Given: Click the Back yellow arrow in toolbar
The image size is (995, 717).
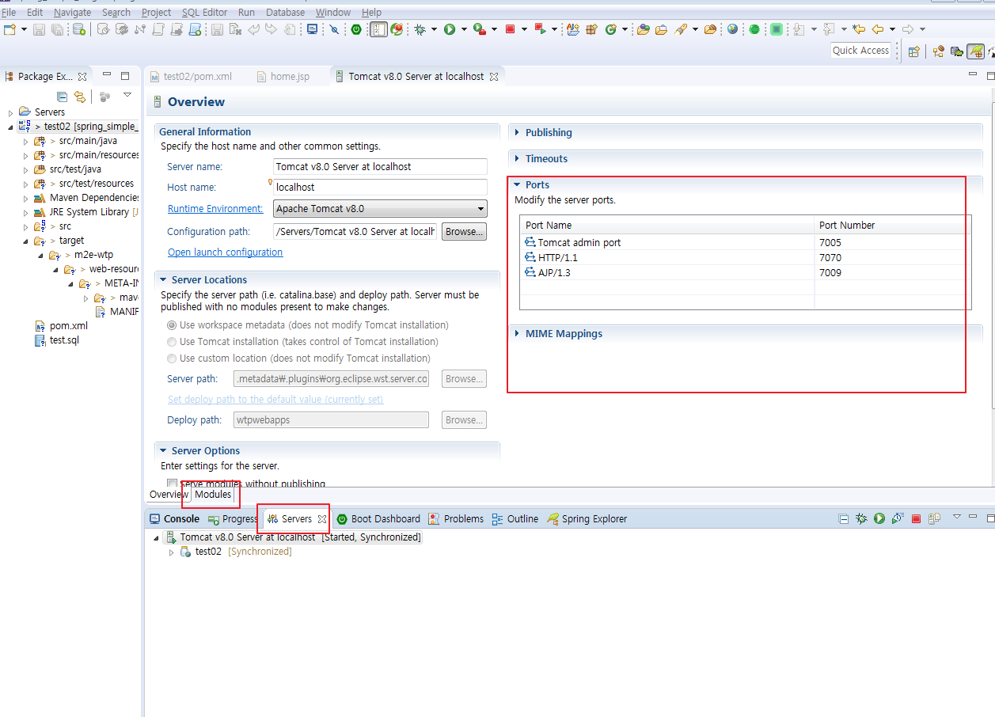Looking at the screenshot, I should click(878, 29).
